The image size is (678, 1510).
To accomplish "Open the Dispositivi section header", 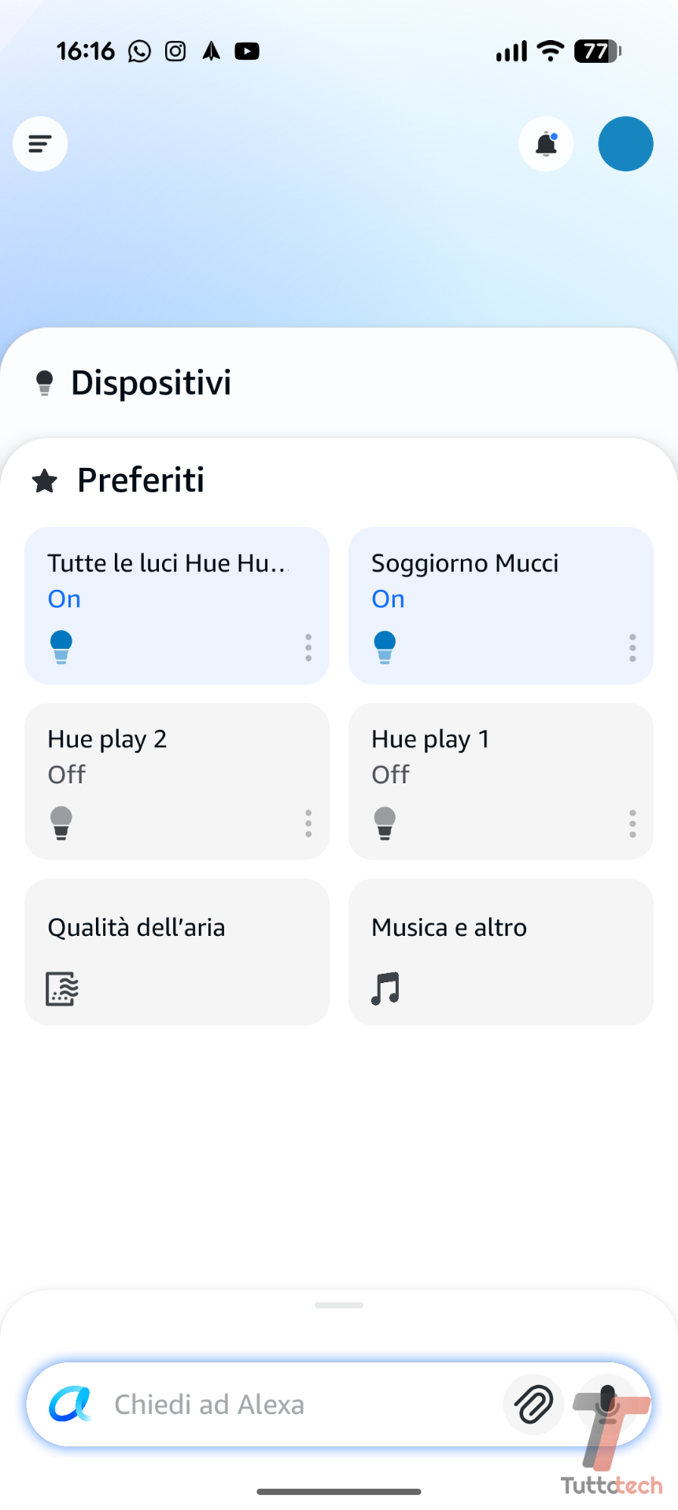I will coord(150,383).
